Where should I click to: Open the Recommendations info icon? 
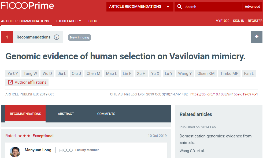[57, 37]
